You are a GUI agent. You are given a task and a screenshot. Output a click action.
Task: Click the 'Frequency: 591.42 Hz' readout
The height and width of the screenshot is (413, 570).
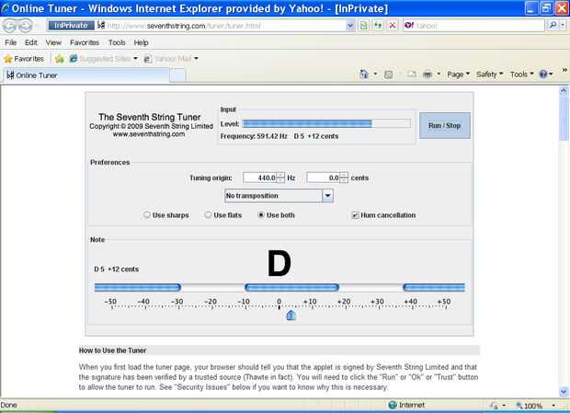(x=254, y=136)
